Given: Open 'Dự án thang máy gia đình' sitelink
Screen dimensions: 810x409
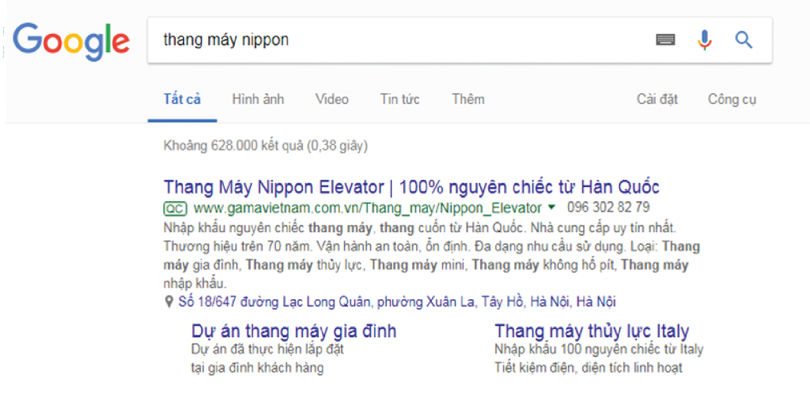Looking at the screenshot, I should click(x=293, y=331).
